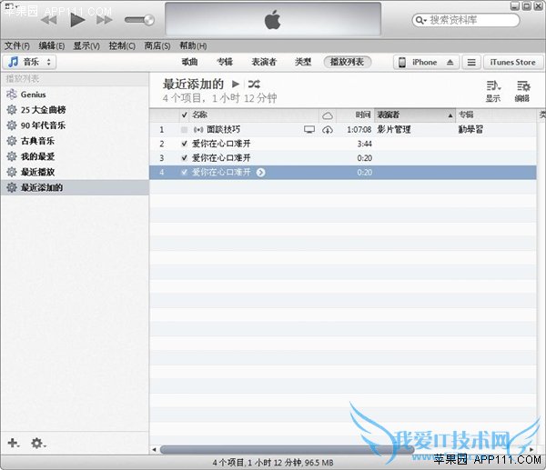Select the 25 大金曲榜 playlist
This screenshot has width=546, height=470.
coord(75,110)
